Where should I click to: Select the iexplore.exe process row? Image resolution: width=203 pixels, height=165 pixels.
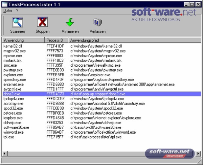click(102, 118)
